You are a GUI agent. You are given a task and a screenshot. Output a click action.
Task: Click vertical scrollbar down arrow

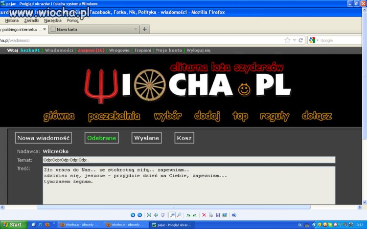pos(365,202)
